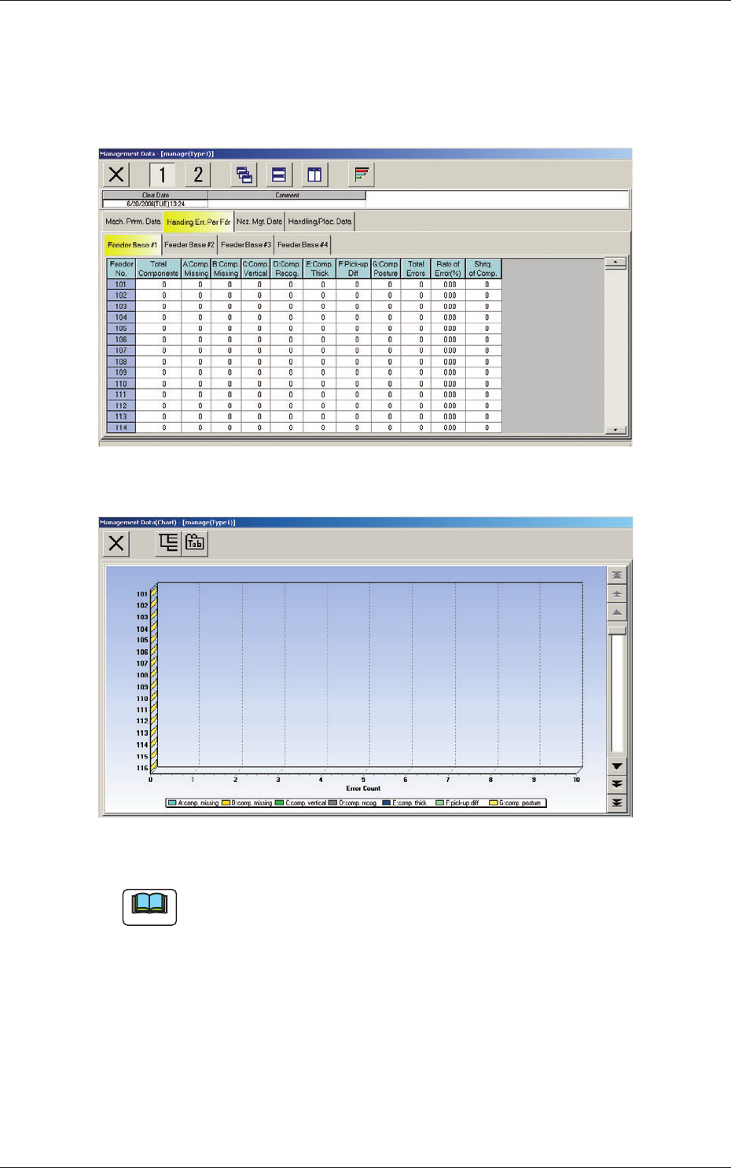This screenshot has width=731, height=1168.
Task: Click the Shrg. of Comp. column header
Action: point(483,269)
